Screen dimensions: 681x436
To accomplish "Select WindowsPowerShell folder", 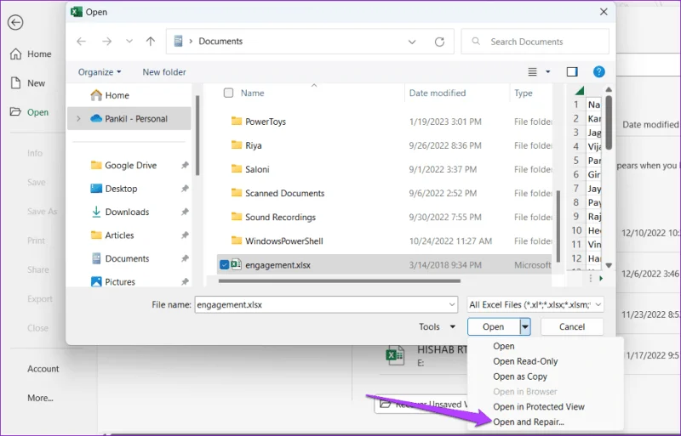I will [283, 241].
